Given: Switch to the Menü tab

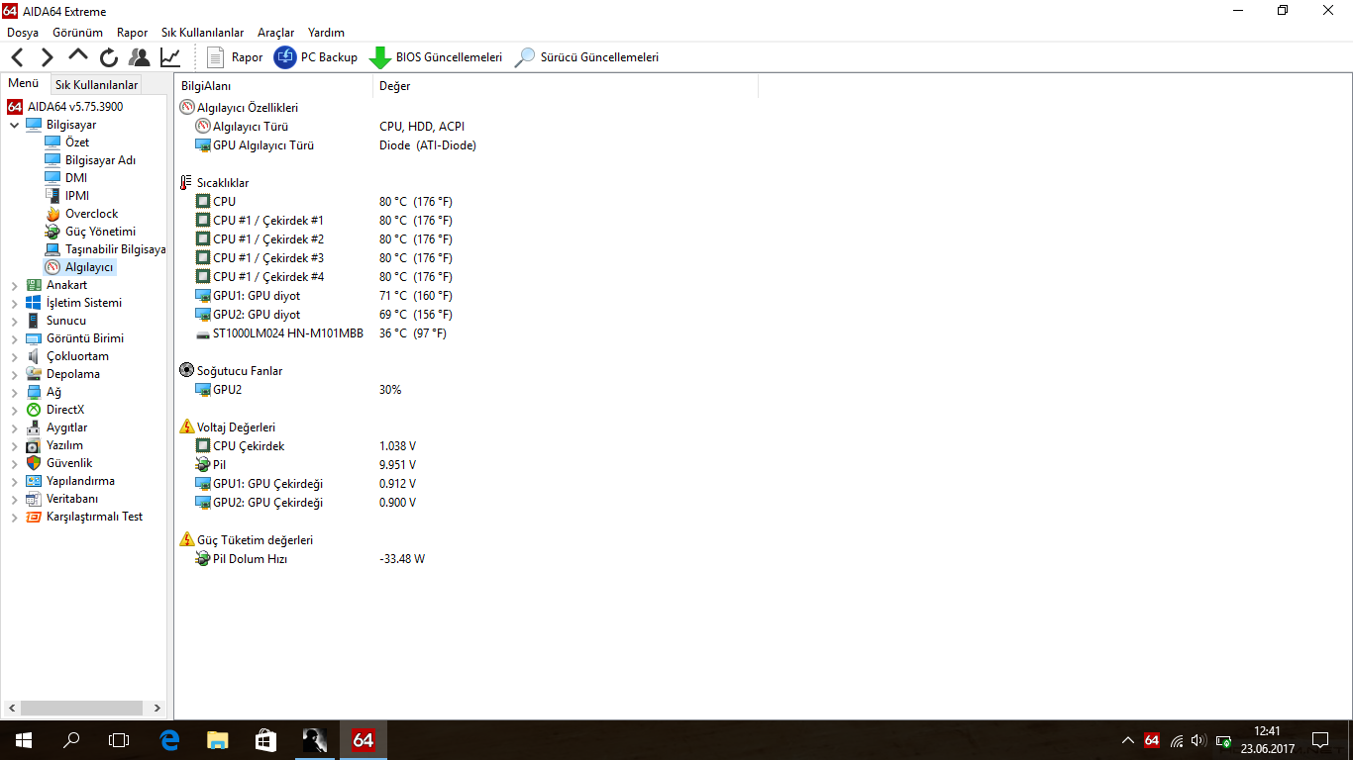Looking at the screenshot, I should click(24, 84).
